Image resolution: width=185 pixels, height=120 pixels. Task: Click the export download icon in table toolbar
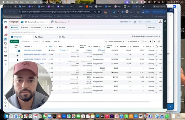click(150, 42)
